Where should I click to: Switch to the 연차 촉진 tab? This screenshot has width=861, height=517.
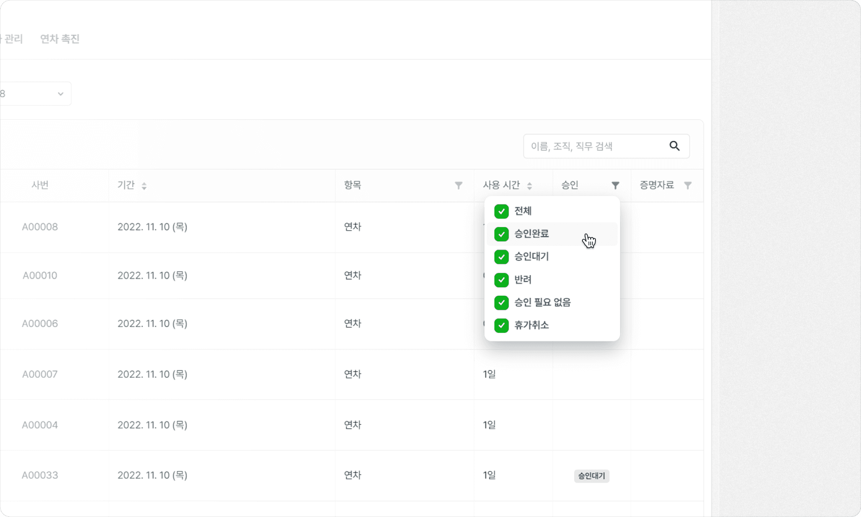click(60, 39)
